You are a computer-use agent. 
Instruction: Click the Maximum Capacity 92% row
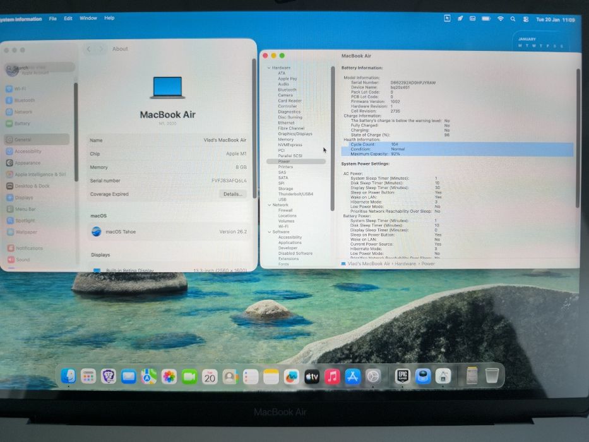(x=457, y=153)
